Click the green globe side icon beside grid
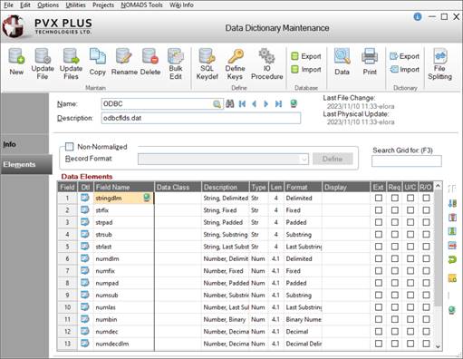The height and width of the screenshot is (359, 463). pos(452,310)
